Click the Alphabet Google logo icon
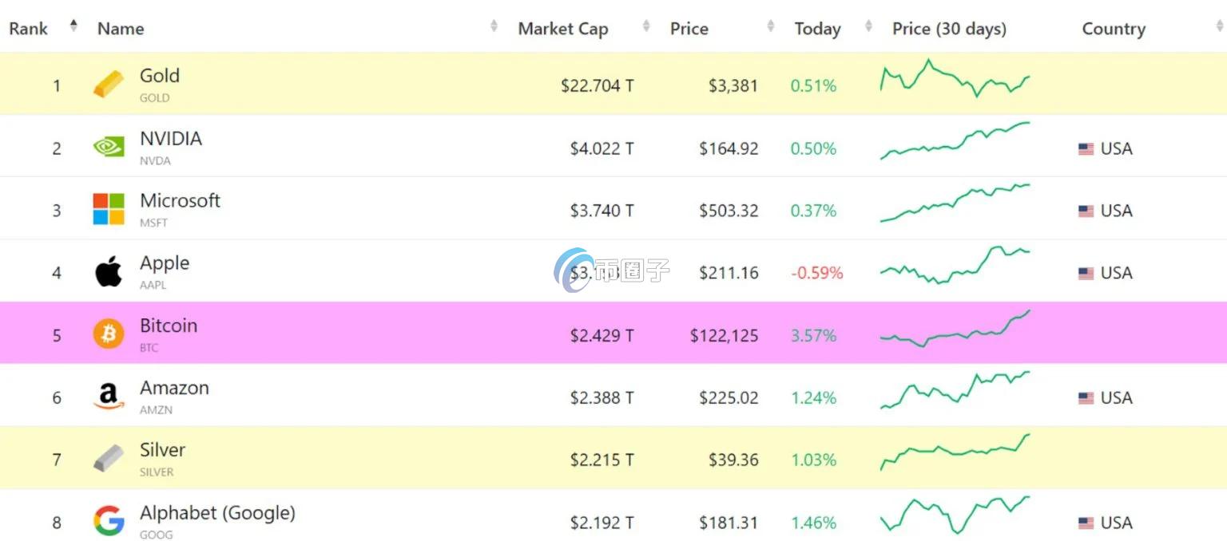Image resolution: width=1227 pixels, height=541 pixels. click(x=109, y=521)
